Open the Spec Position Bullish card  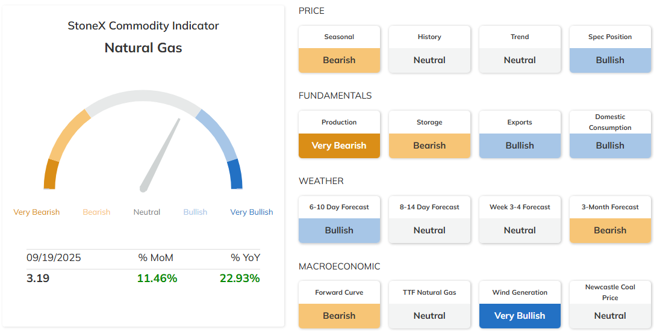point(610,49)
